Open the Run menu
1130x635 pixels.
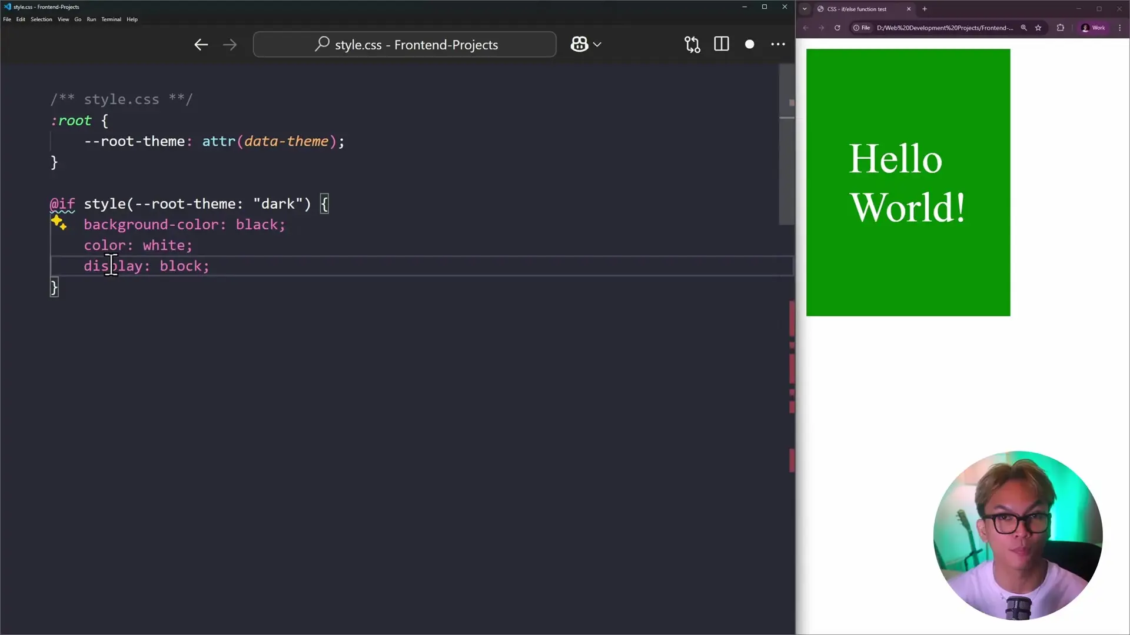(91, 19)
